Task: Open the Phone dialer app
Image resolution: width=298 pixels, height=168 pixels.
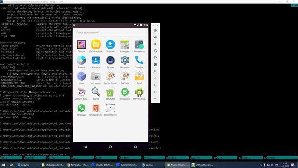Action: [139, 60]
